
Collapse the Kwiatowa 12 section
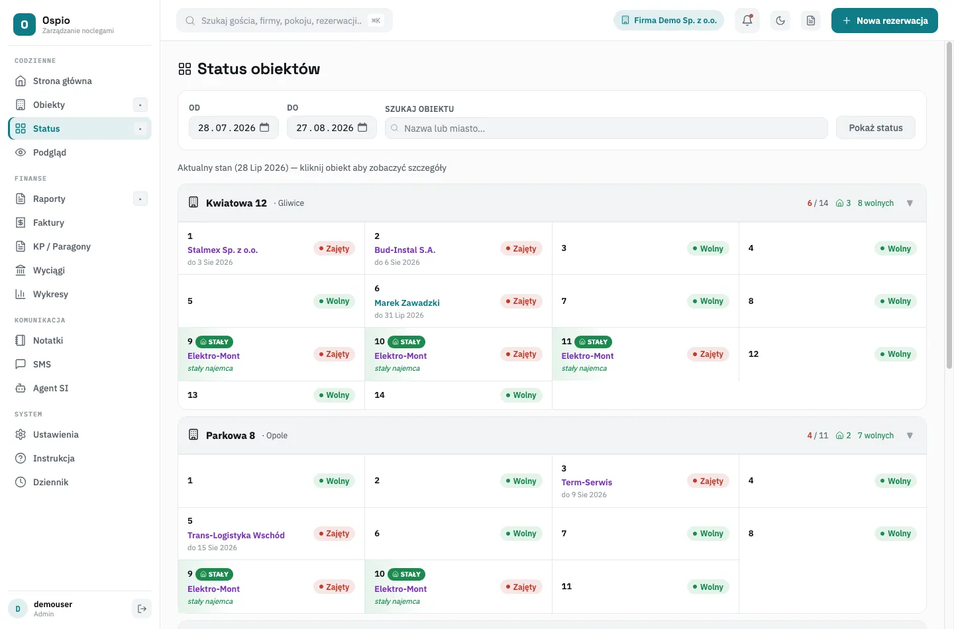click(910, 203)
